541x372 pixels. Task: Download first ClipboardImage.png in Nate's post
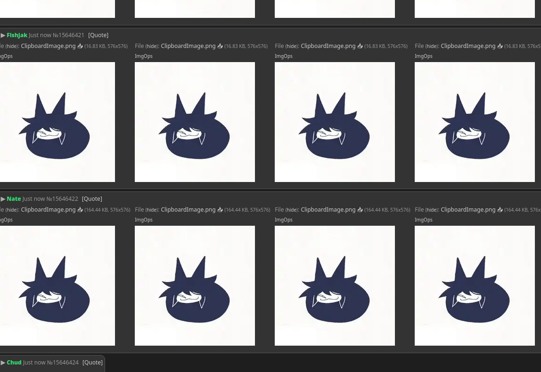[x=80, y=210]
